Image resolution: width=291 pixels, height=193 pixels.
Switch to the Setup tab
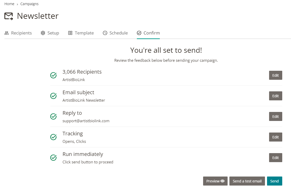[x=50, y=33]
